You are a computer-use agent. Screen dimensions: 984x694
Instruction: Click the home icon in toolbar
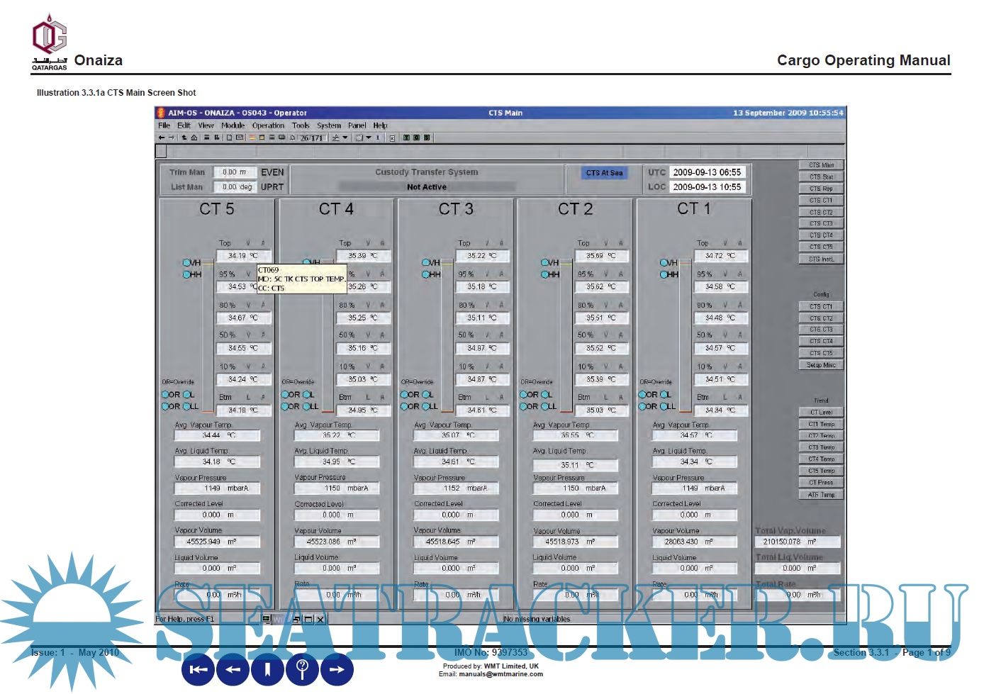(194, 138)
